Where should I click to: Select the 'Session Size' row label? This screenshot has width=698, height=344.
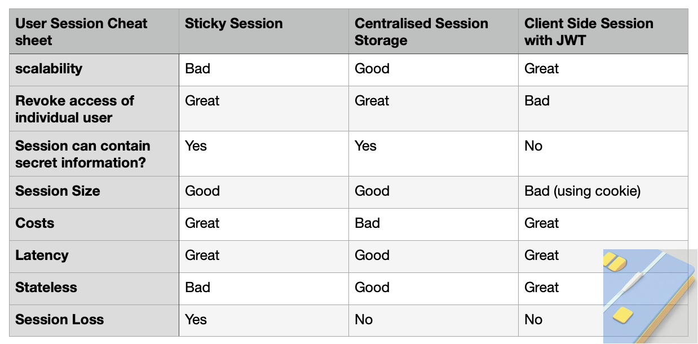tap(94, 192)
